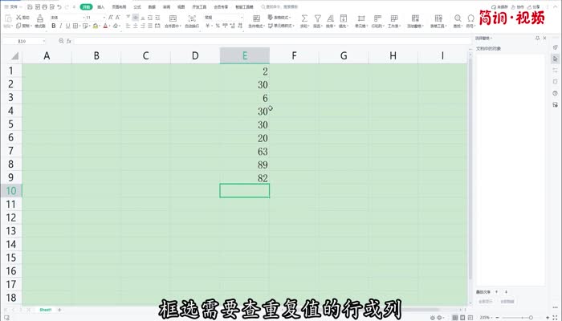The image size is (562, 321).
Task: Click the Sheet1 tab at the bottom
Action: [46, 309]
